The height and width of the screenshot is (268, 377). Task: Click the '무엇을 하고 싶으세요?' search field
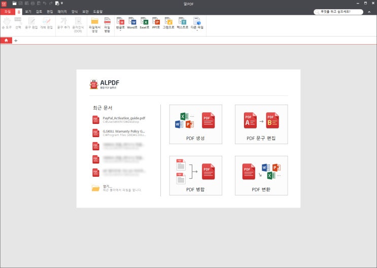point(338,12)
